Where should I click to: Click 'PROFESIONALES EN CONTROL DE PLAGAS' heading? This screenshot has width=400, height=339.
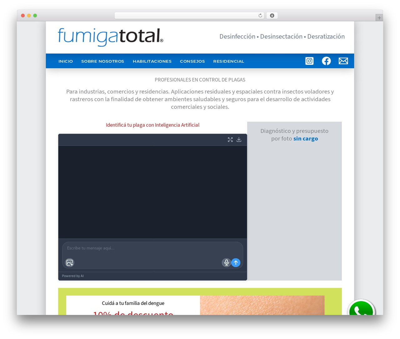coord(200,80)
